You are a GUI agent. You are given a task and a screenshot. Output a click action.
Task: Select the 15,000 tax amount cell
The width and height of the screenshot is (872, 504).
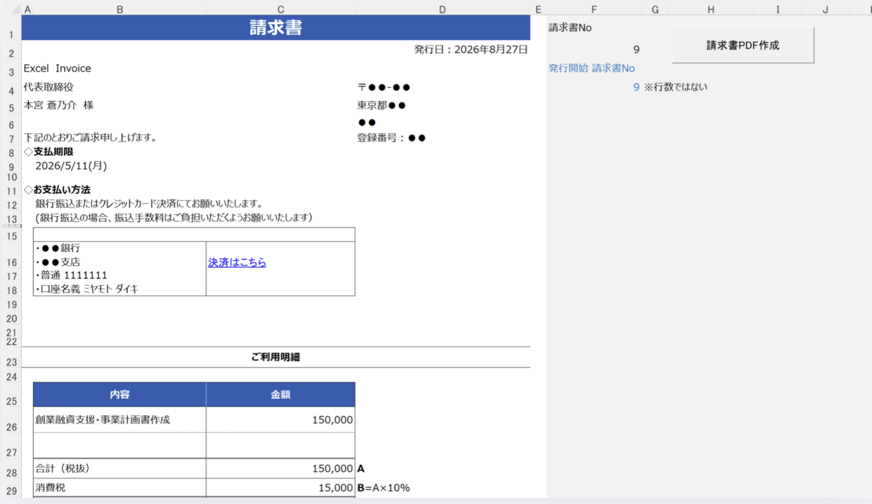pyautogui.click(x=335, y=488)
